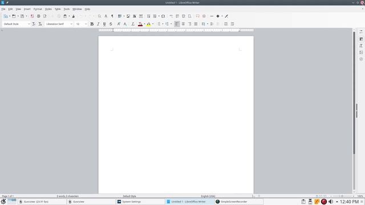The image size is (365, 205).
Task: Toggle Formatting Marks pilcrow icon
Action: (112, 17)
